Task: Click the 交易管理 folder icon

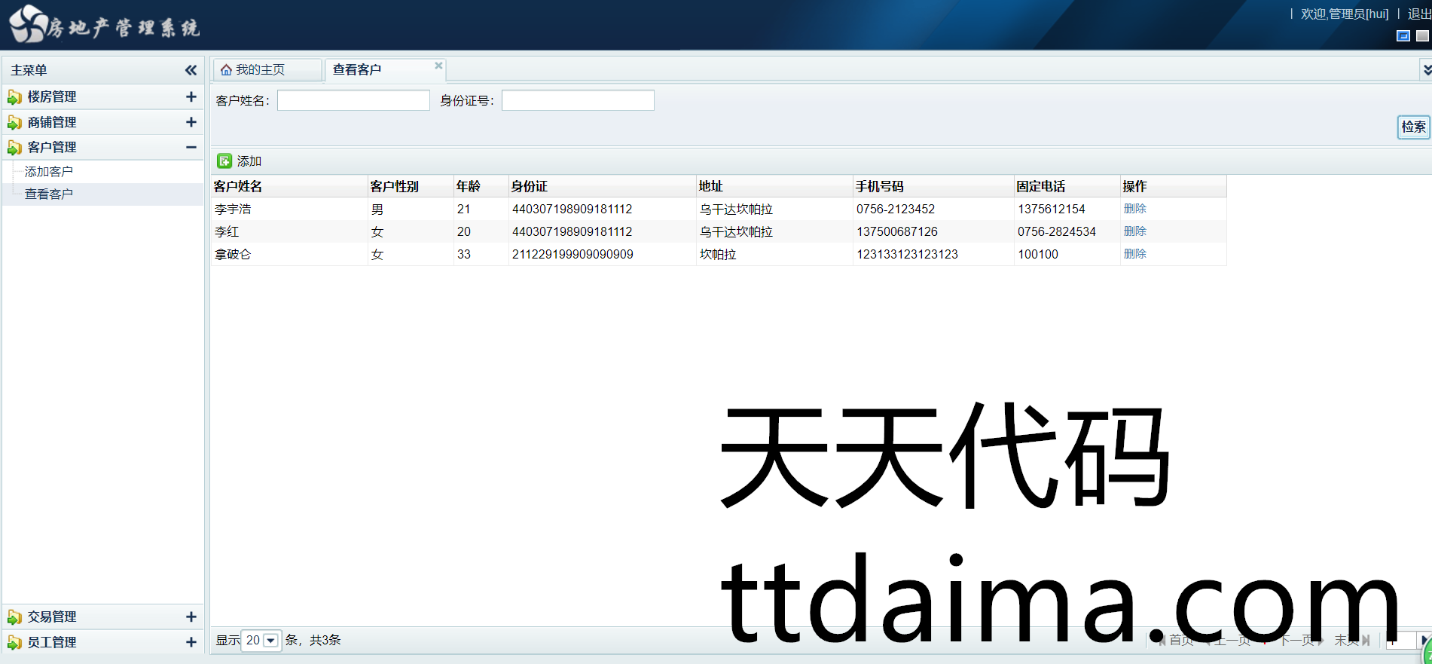Action: point(14,617)
